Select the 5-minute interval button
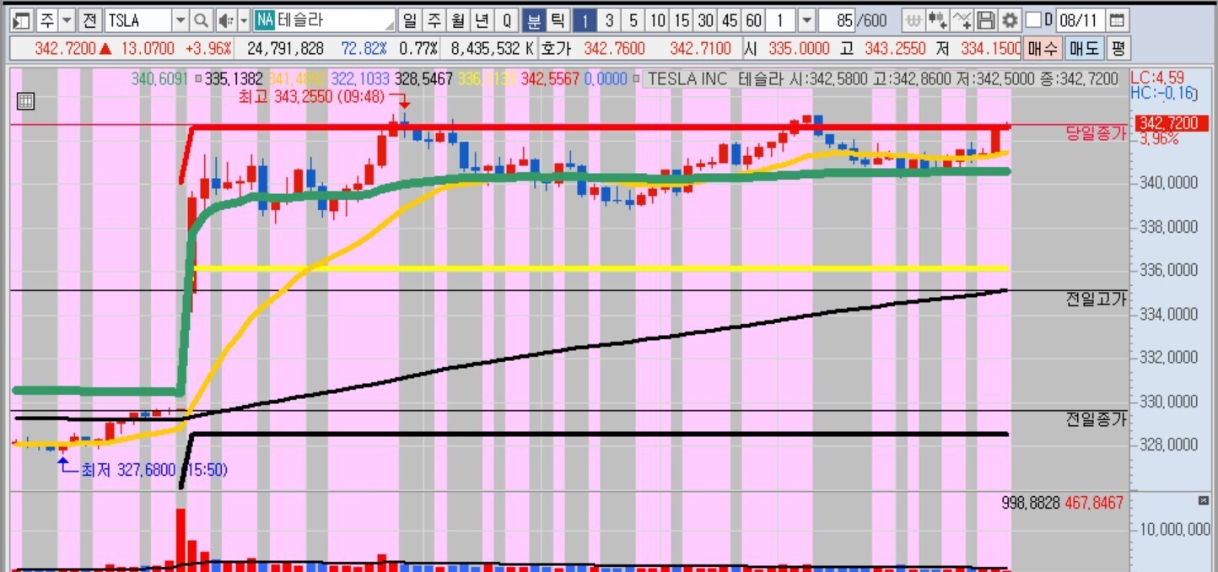Screen dimensions: 1218x572 tap(633, 19)
